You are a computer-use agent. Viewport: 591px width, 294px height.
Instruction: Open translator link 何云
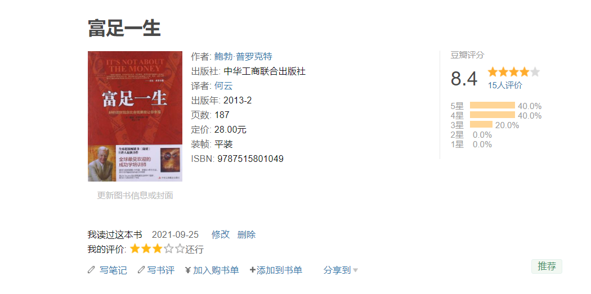pyautogui.click(x=223, y=86)
